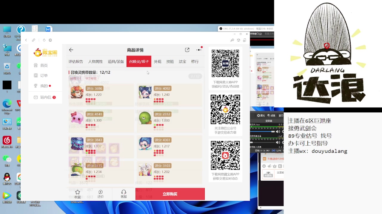
Task: Open 客服 customer service
Action: [x=124, y=194]
